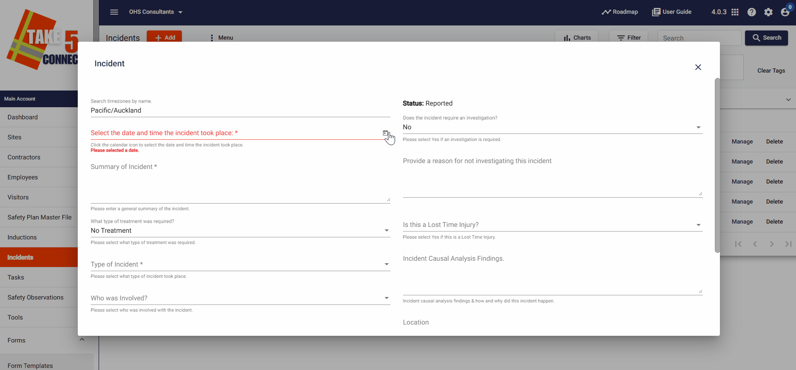Click the Main Account header

point(39,99)
